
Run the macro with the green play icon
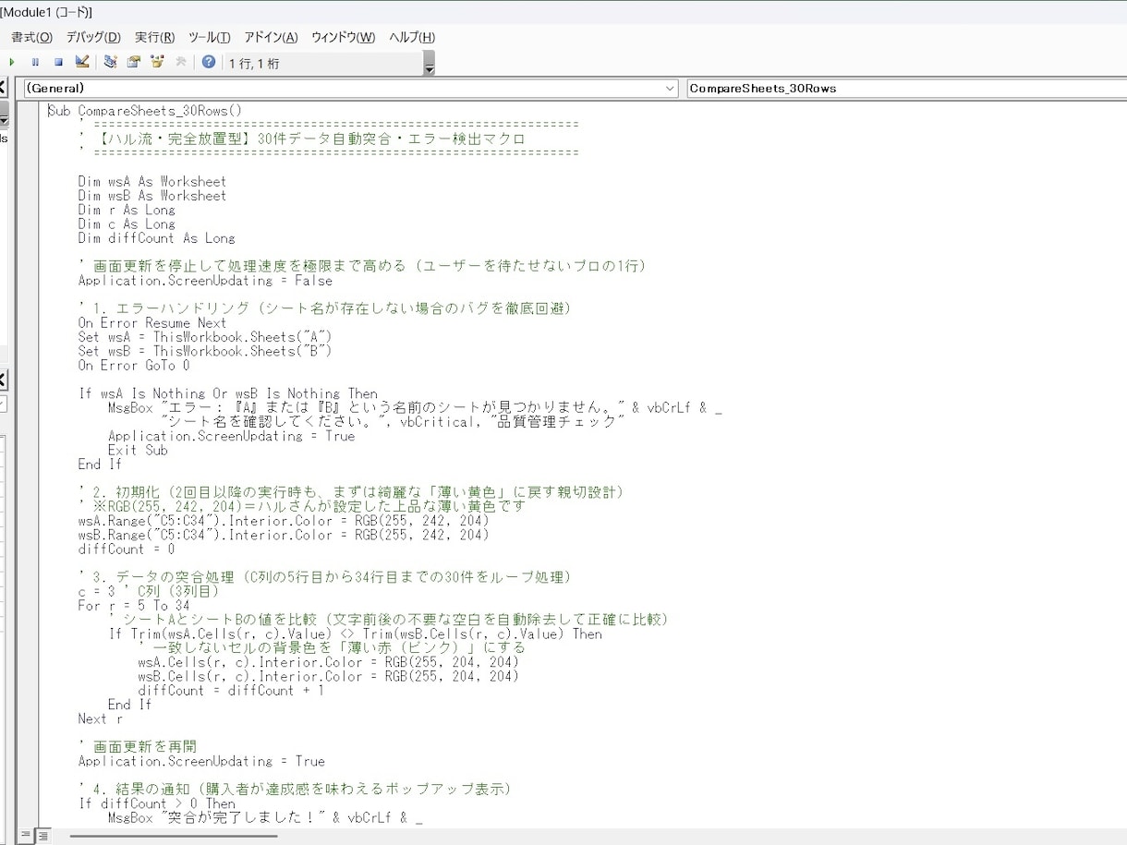12,62
